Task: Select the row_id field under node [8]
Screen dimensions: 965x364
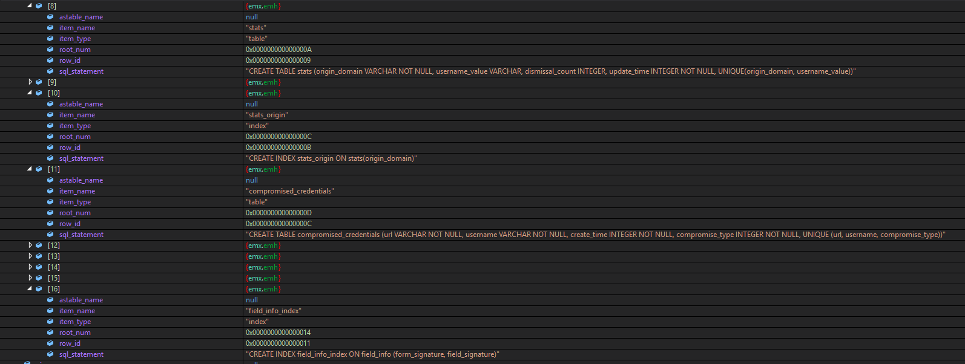Action: [x=70, y=60]
